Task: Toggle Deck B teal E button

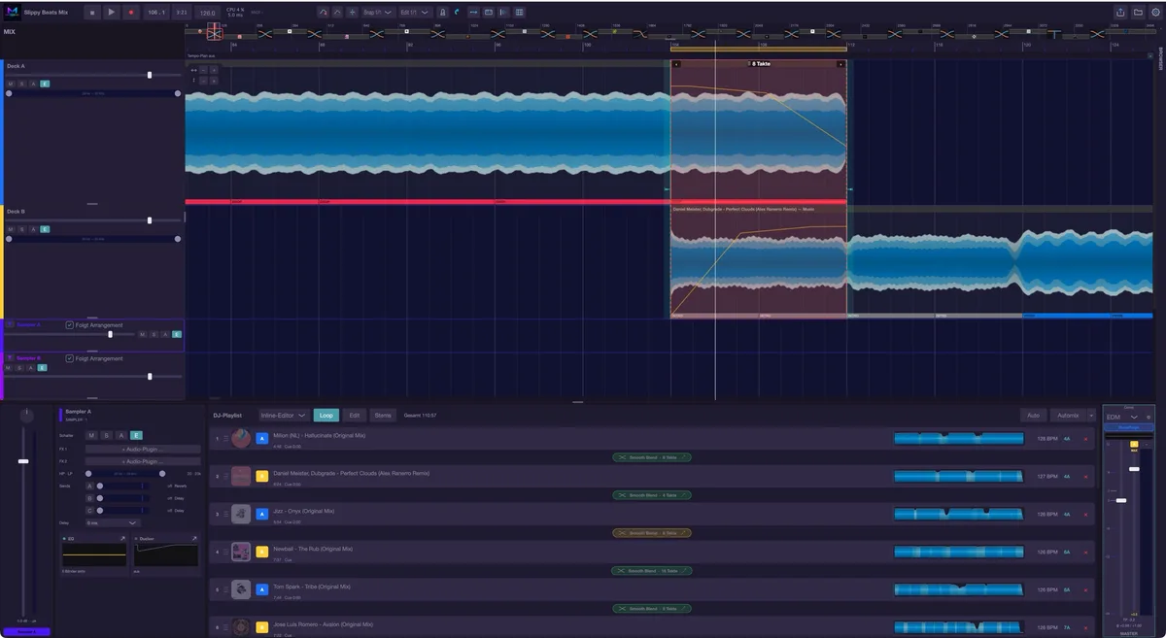Action: (x=45, y=229)
